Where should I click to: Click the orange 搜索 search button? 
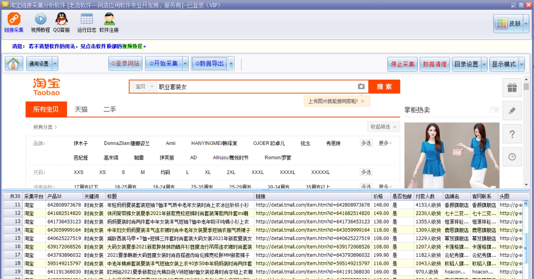384,87
